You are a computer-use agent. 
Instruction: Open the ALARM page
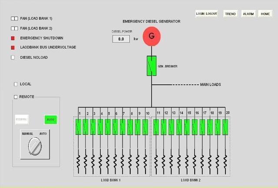(x=248, y=14)
